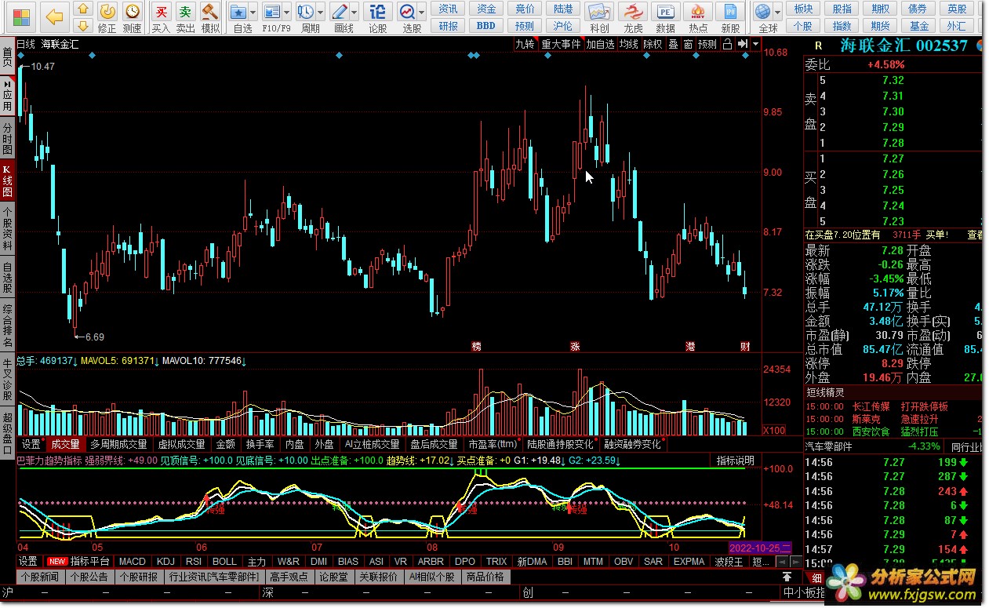The image size is (989, 608).
Task: Expand the 画线 drawing dropdown arrow
Action: coord(355,13)
